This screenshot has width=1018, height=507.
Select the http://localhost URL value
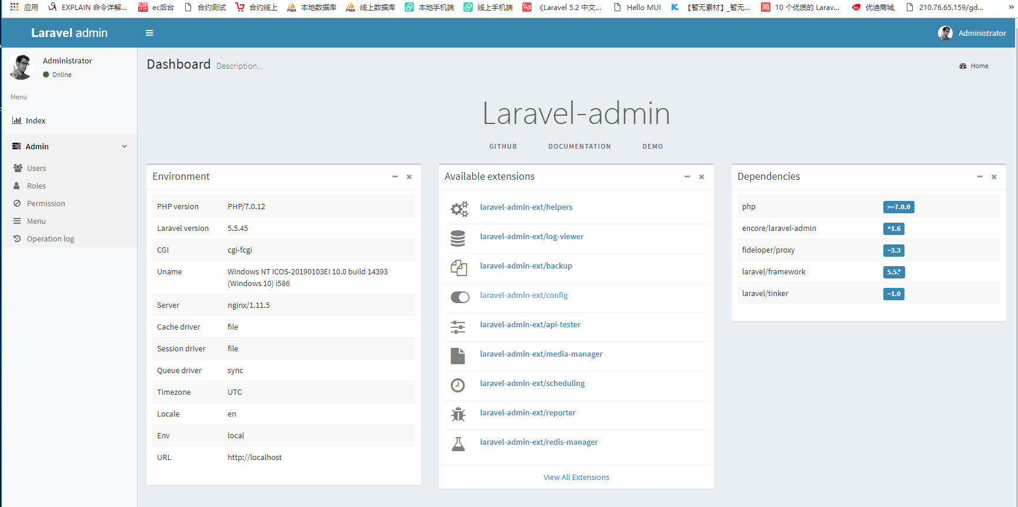coord(255,457)
